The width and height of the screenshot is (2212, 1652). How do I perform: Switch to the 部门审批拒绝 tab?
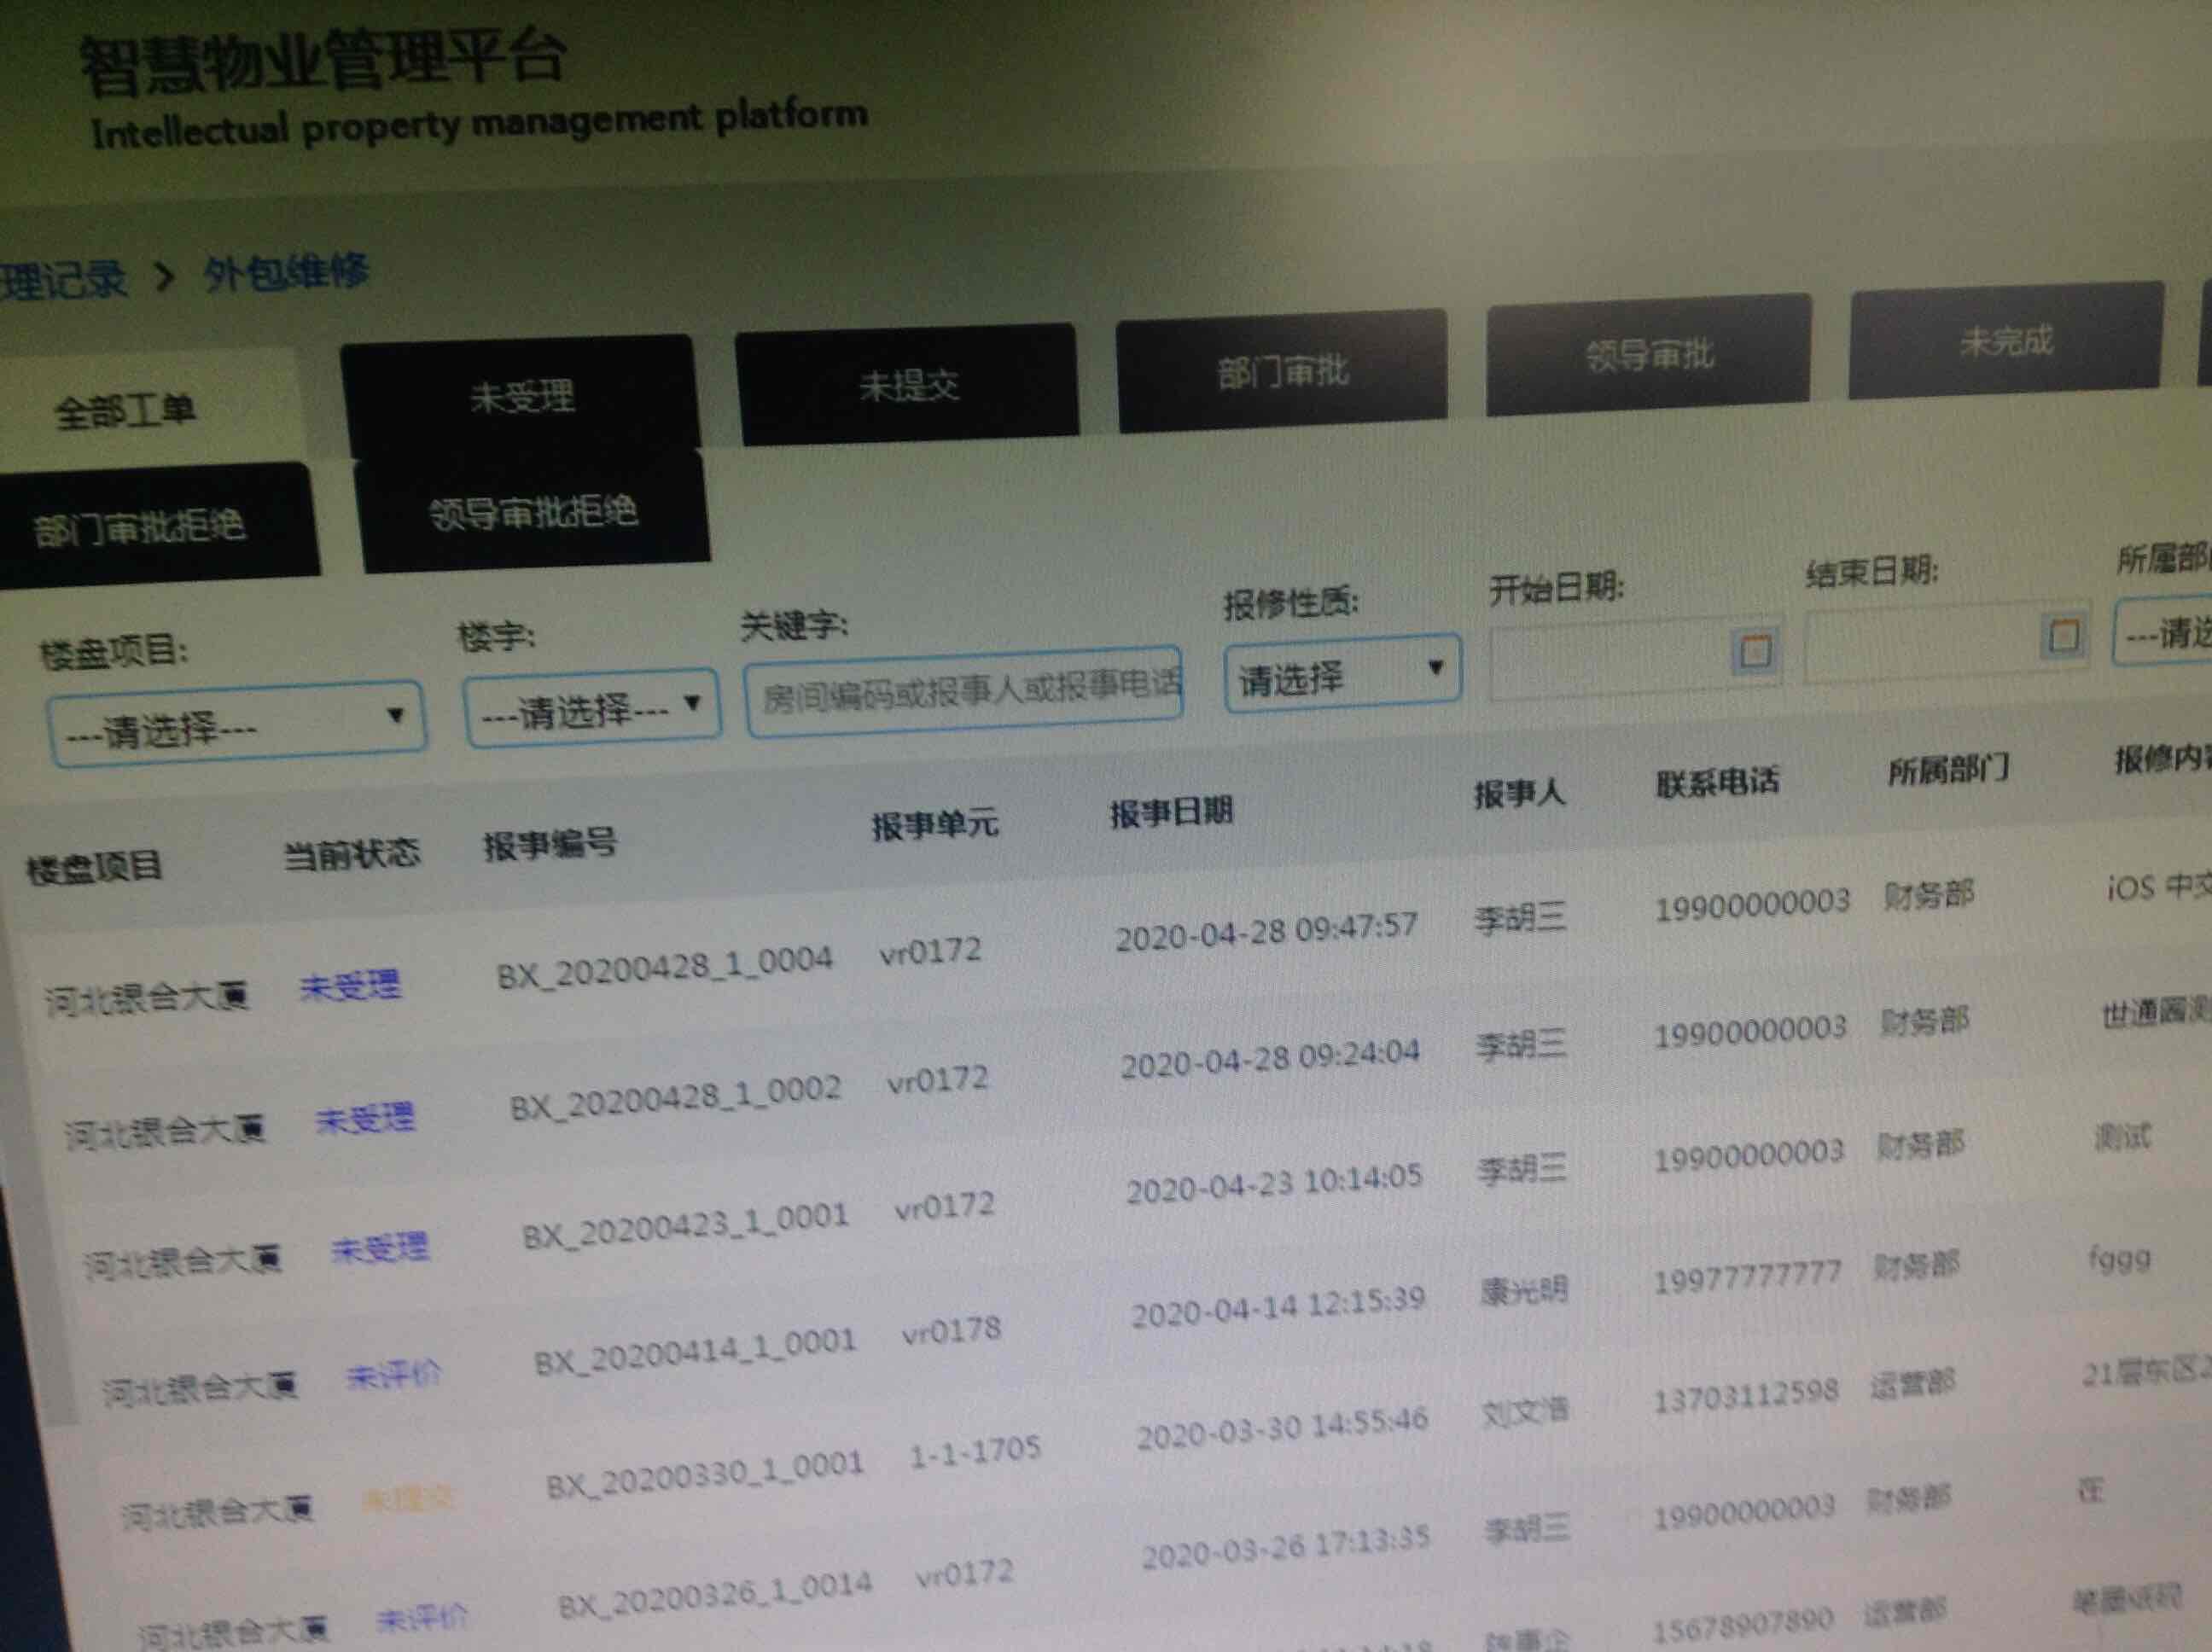141,526
